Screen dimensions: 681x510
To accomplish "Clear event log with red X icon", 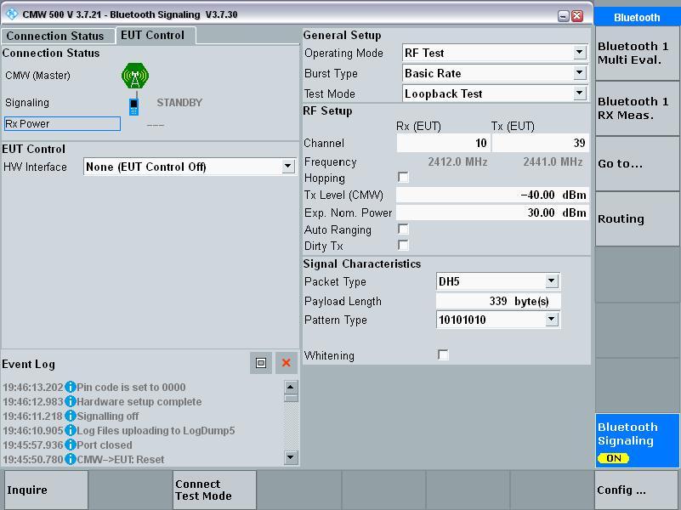I will (x=287, y=363).
